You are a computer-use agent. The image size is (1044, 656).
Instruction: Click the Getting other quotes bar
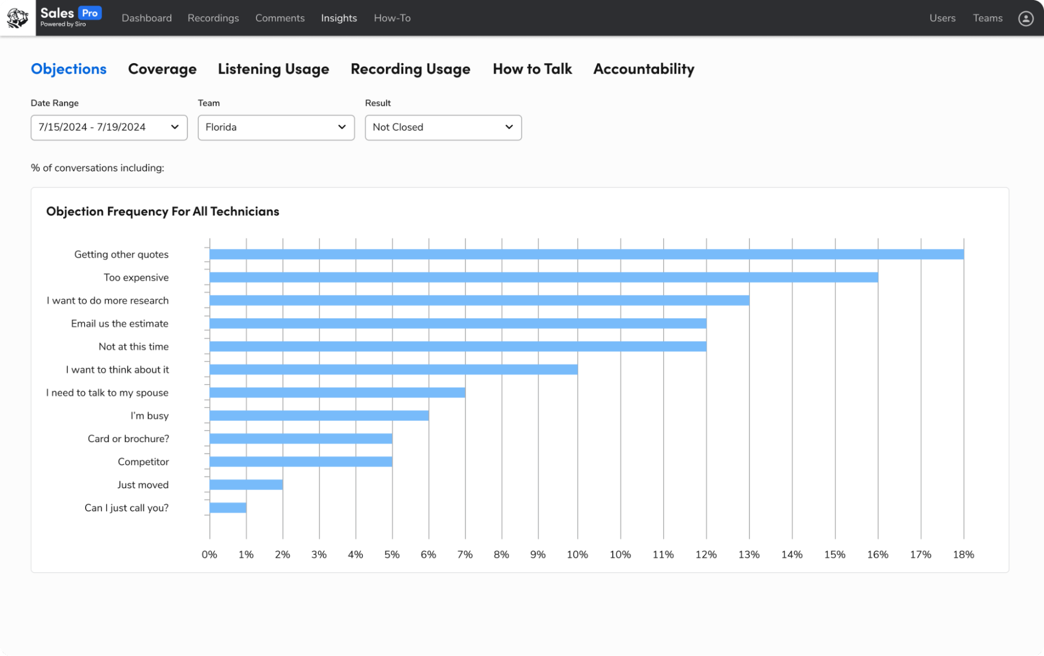[x=586, y=254]
